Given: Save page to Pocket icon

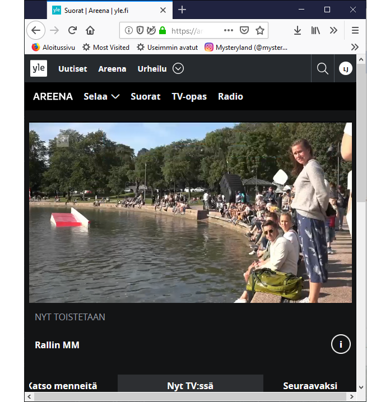Looking at the screenshot, I should point(244,30).
